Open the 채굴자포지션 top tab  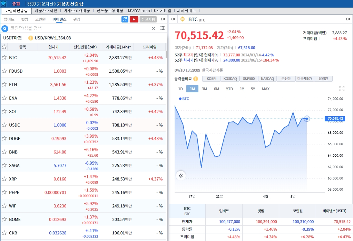(x=46, y=11)
